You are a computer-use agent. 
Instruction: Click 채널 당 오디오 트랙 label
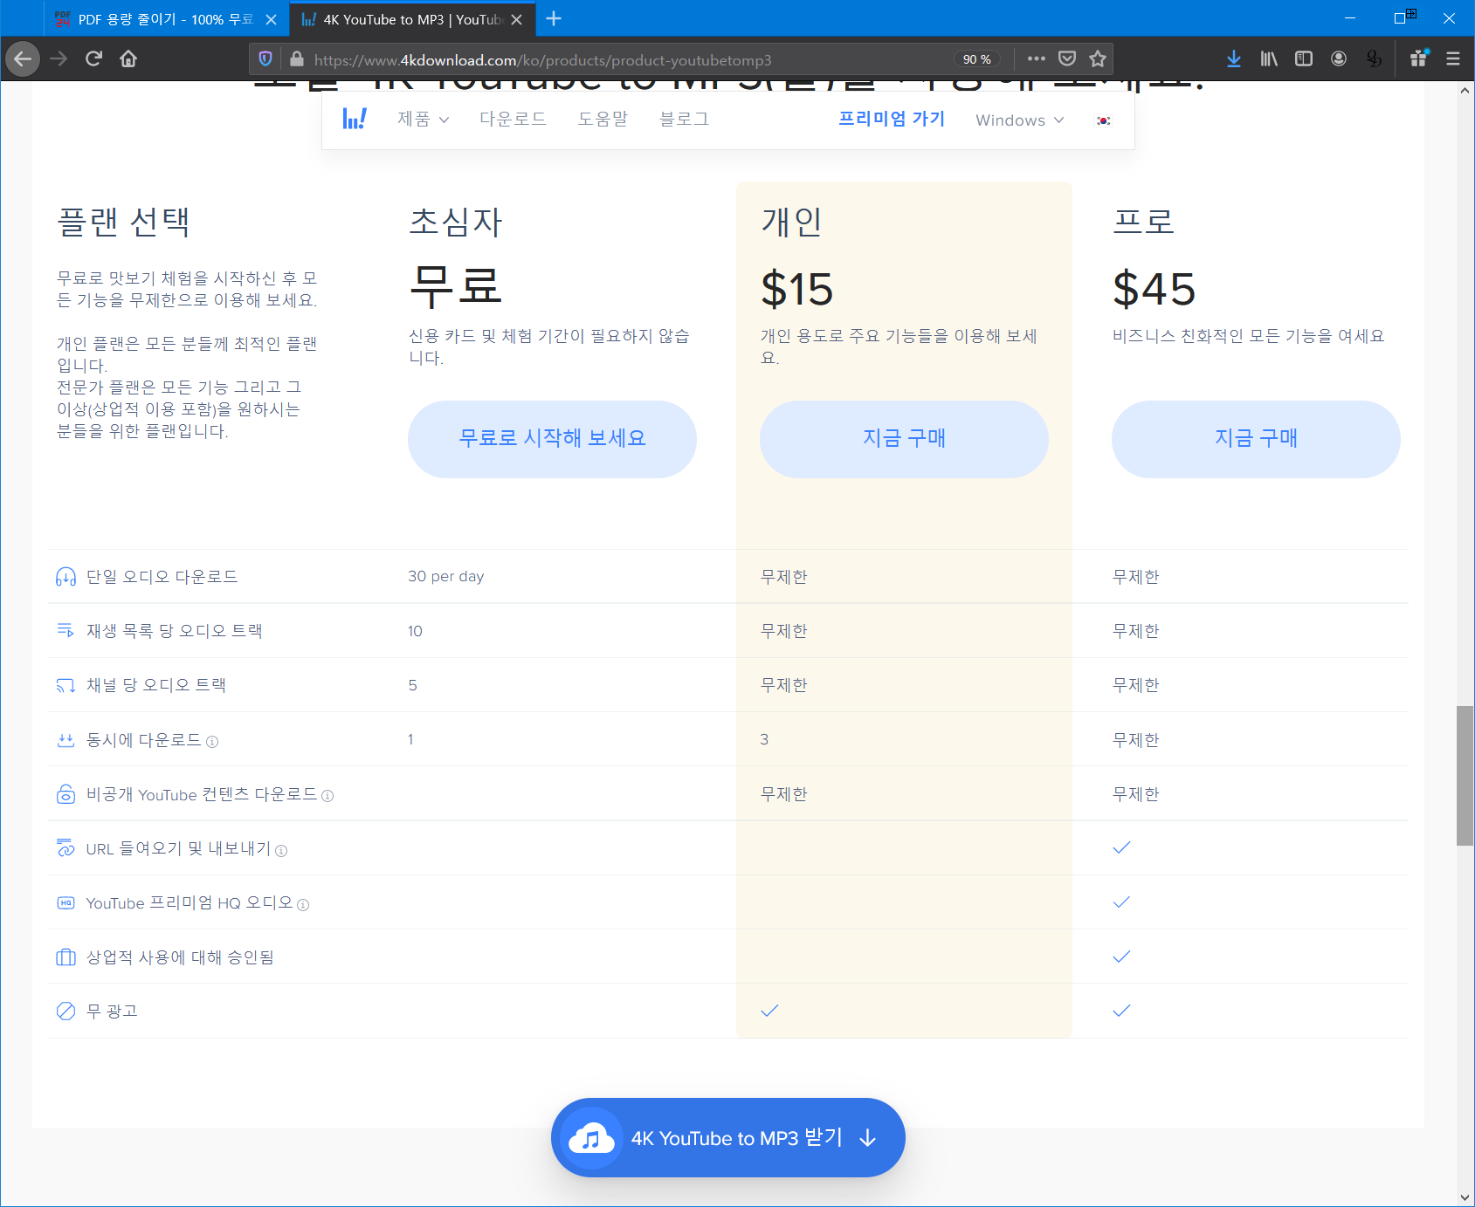click(x=155, y=685)
